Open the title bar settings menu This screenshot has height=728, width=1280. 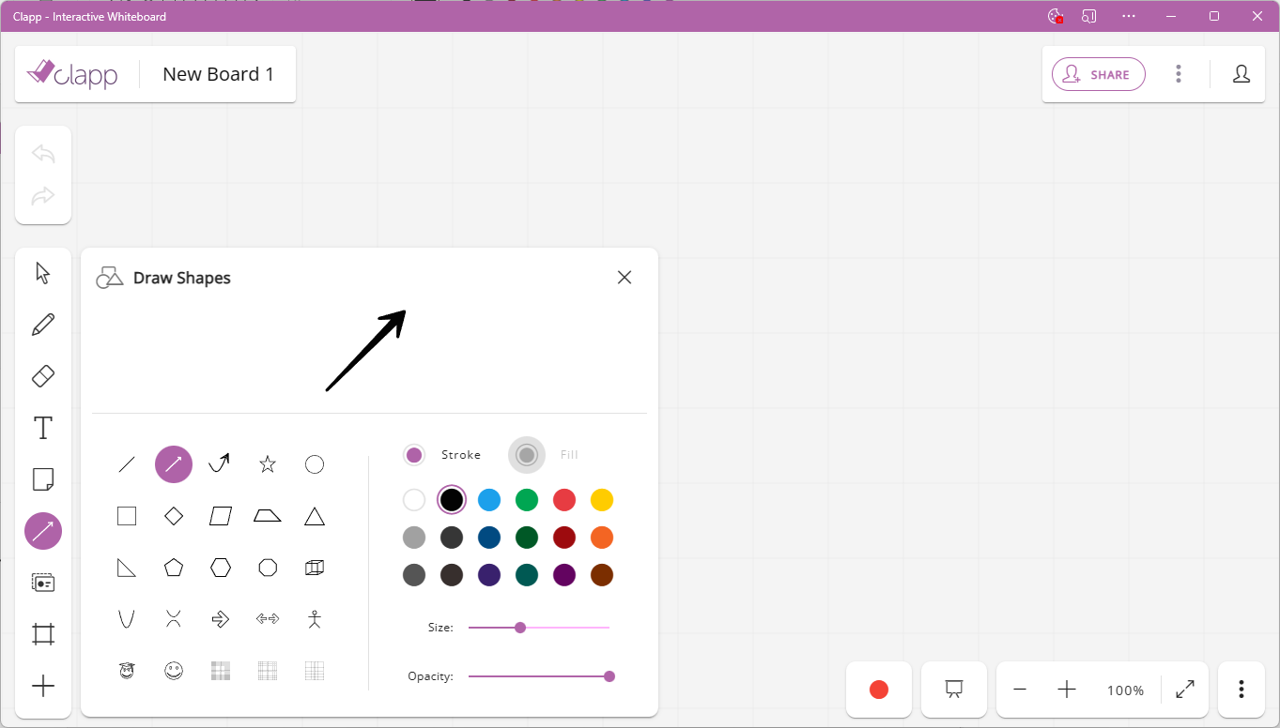[1128, 16]
